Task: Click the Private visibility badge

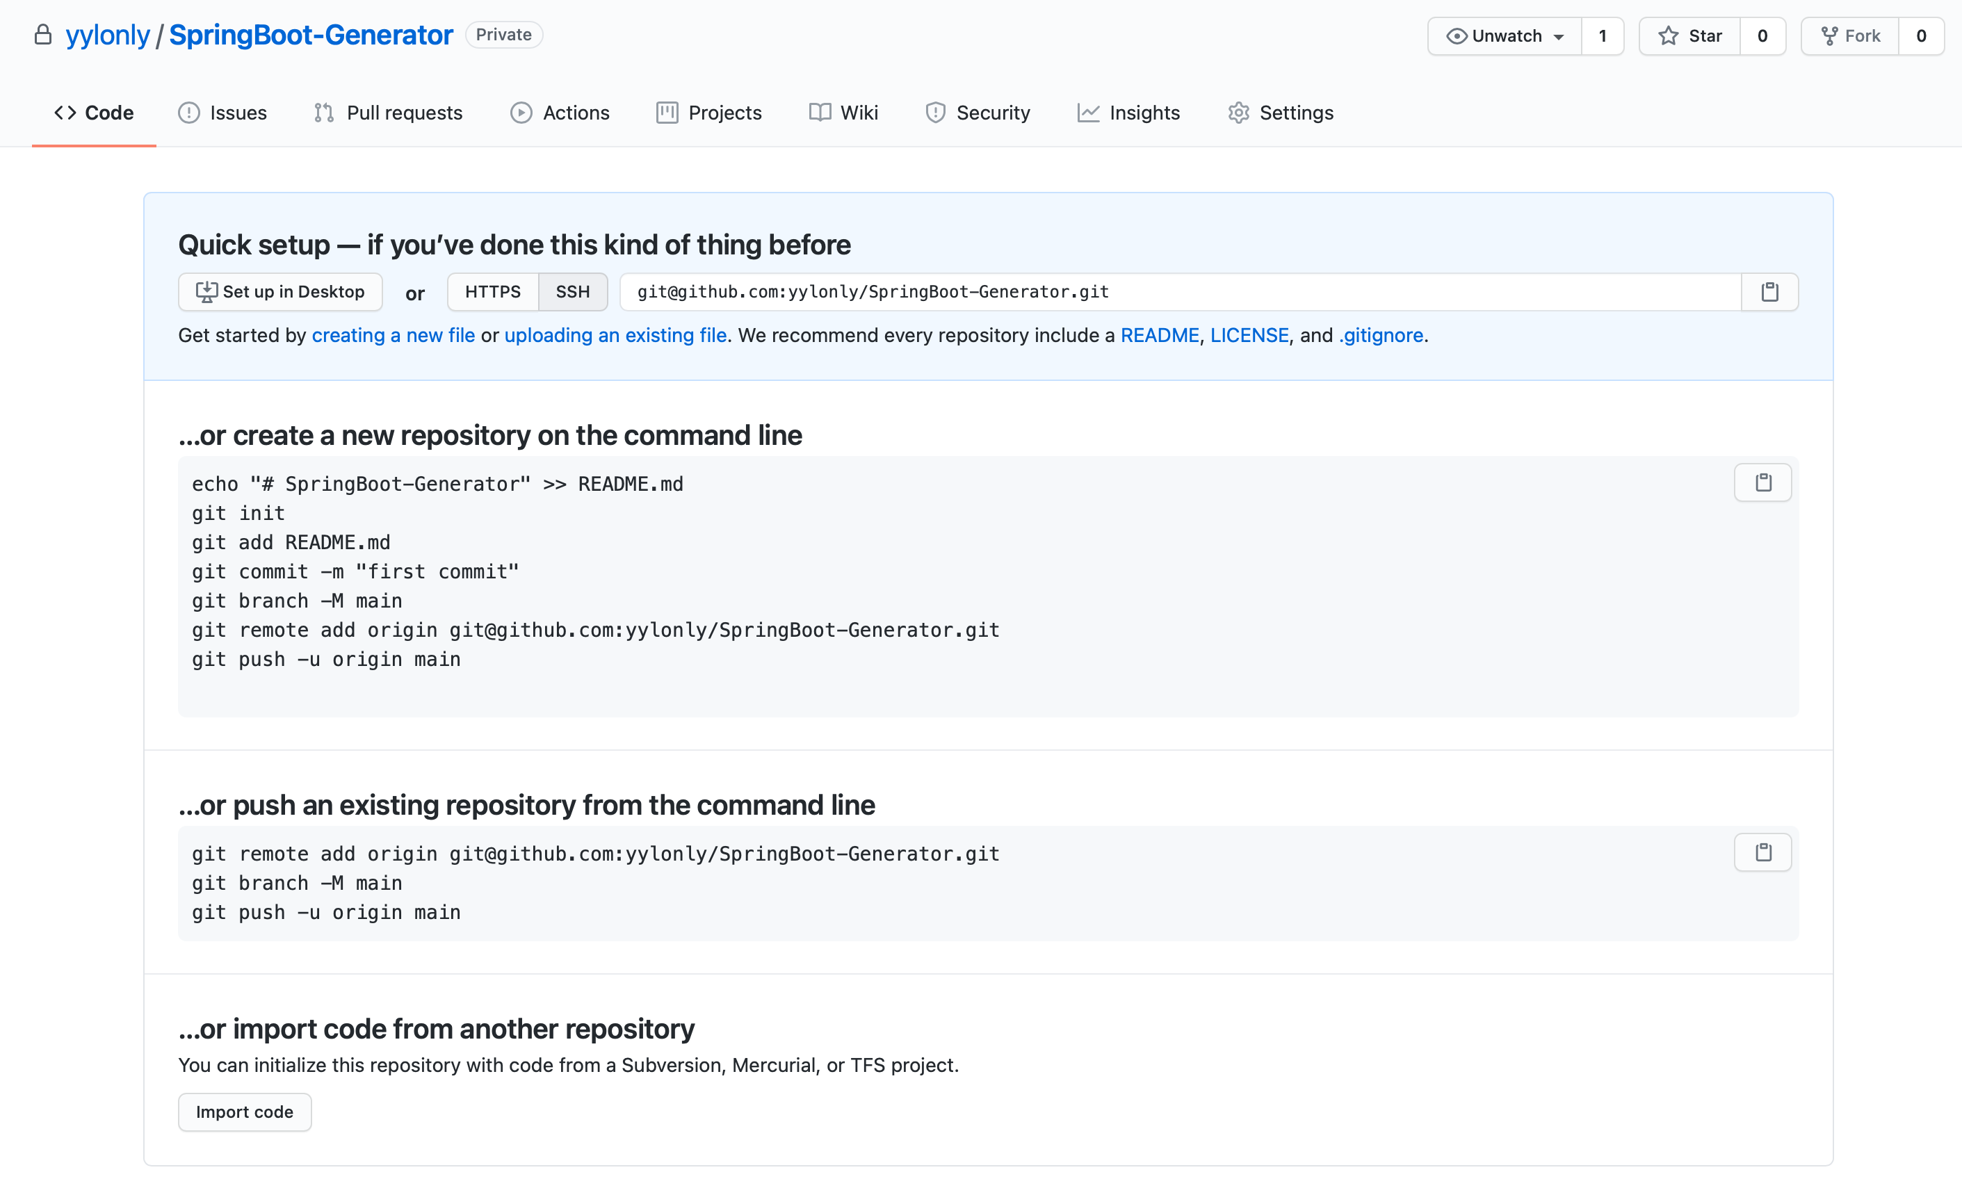Action: [x=503, y=35]
